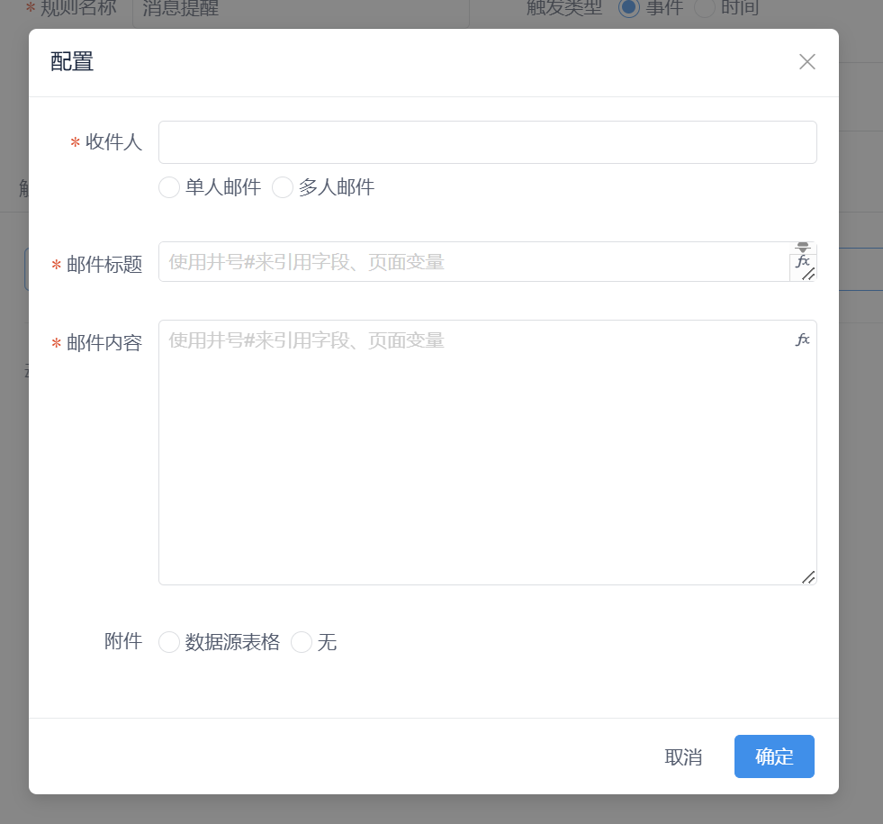Viewport: 883px width, 824px height.
Task: Click the 邮件标题 input field
Action: coord(488,262)
